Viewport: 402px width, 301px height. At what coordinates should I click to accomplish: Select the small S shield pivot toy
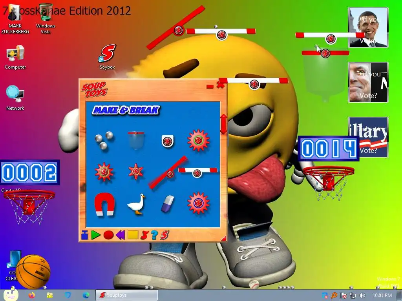pos(167,141)
